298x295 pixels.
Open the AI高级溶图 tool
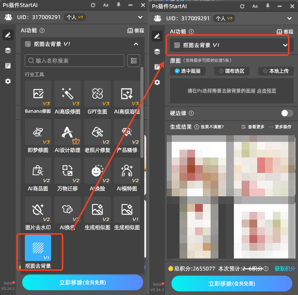127,97
